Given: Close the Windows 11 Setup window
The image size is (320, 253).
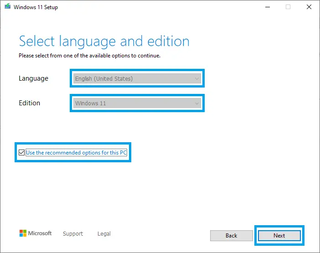Looking at the screenshot, I should [x=309, y=7].
